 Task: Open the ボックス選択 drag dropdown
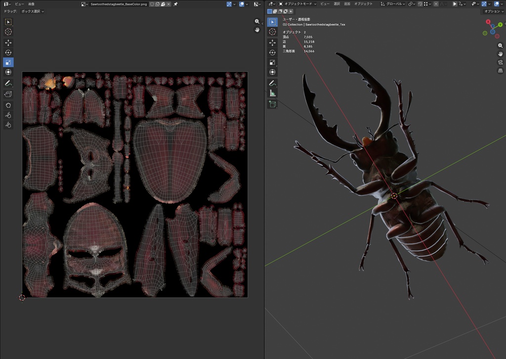click(x=32, y=11)
